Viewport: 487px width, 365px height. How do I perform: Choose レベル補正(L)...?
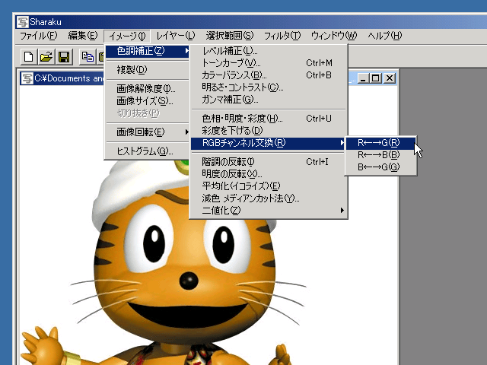pos(269,51)
